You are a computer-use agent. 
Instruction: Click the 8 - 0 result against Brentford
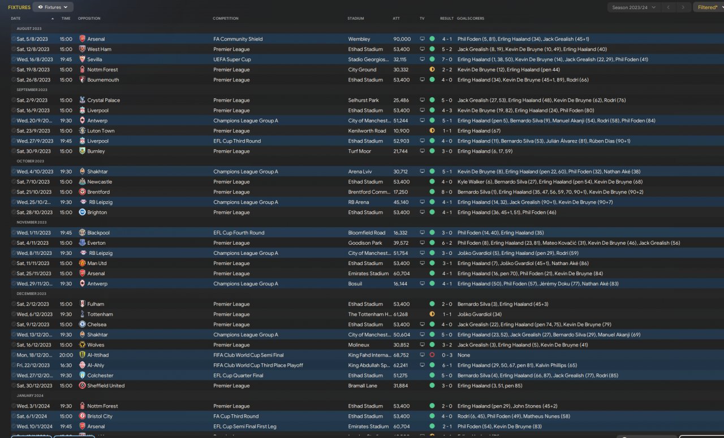click(447, 192)
